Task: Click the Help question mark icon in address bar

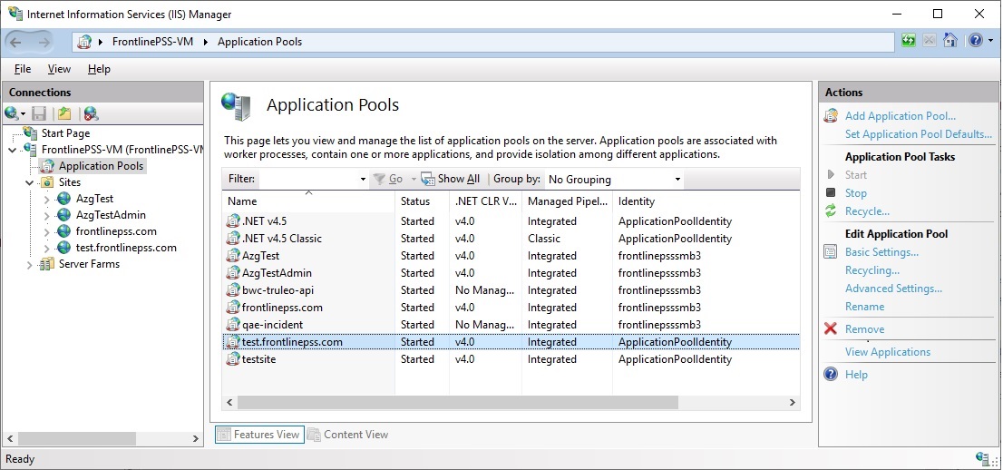Action: click(976, 40)
